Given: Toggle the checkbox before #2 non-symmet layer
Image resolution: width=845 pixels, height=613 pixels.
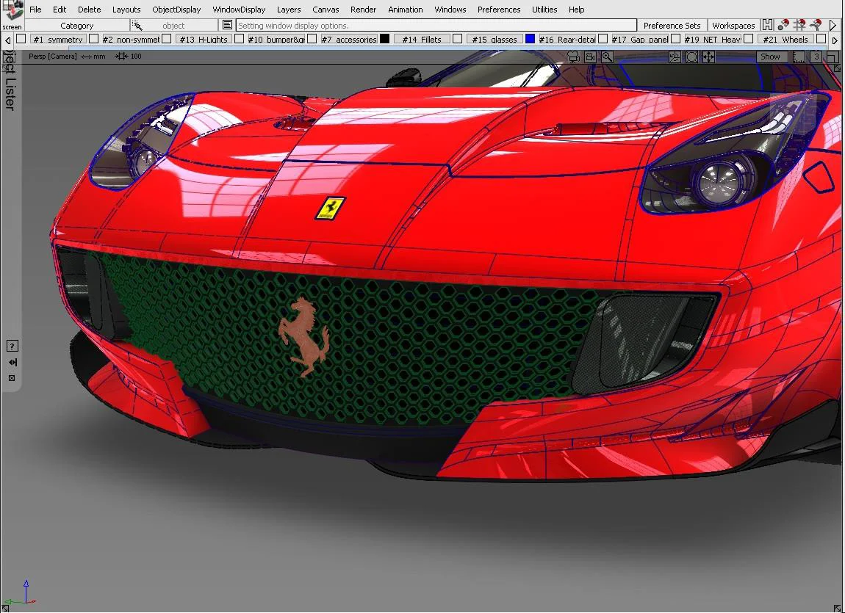Looking at the screenshot, I should coord(94,39).
